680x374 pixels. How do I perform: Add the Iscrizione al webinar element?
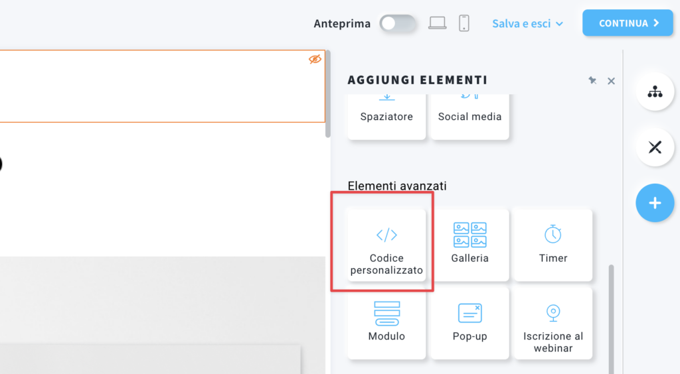click(x=553, y=324)
